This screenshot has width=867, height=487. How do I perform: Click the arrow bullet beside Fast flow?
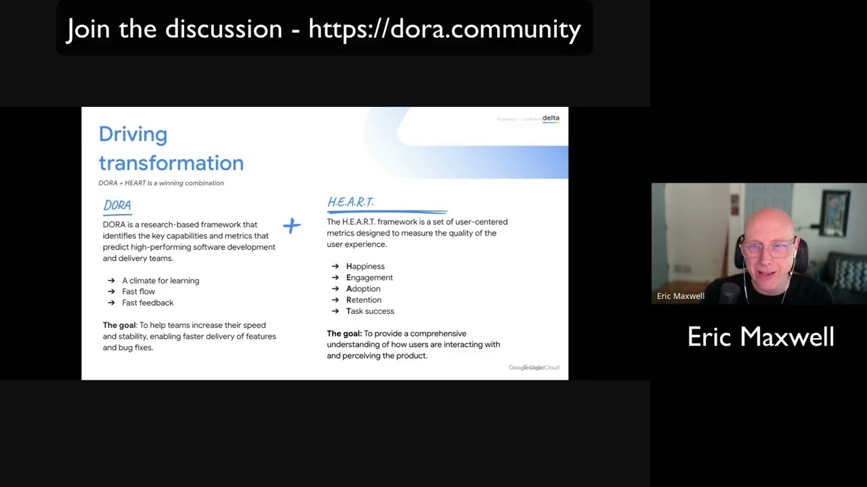point(111,292)
